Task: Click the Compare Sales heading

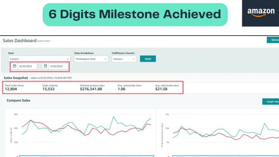Action: (18, 100)
